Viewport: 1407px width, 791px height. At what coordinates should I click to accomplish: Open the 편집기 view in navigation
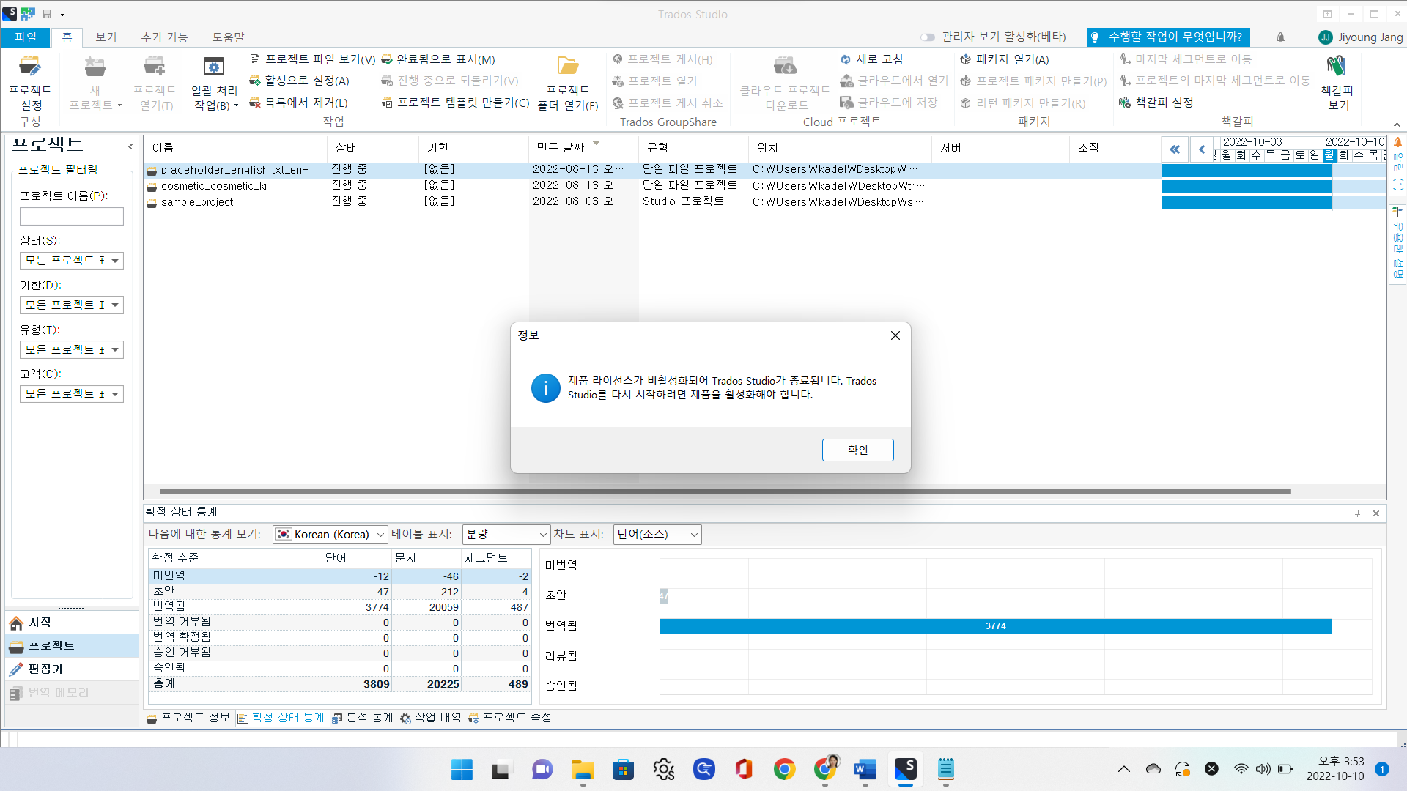click(72, 669)
